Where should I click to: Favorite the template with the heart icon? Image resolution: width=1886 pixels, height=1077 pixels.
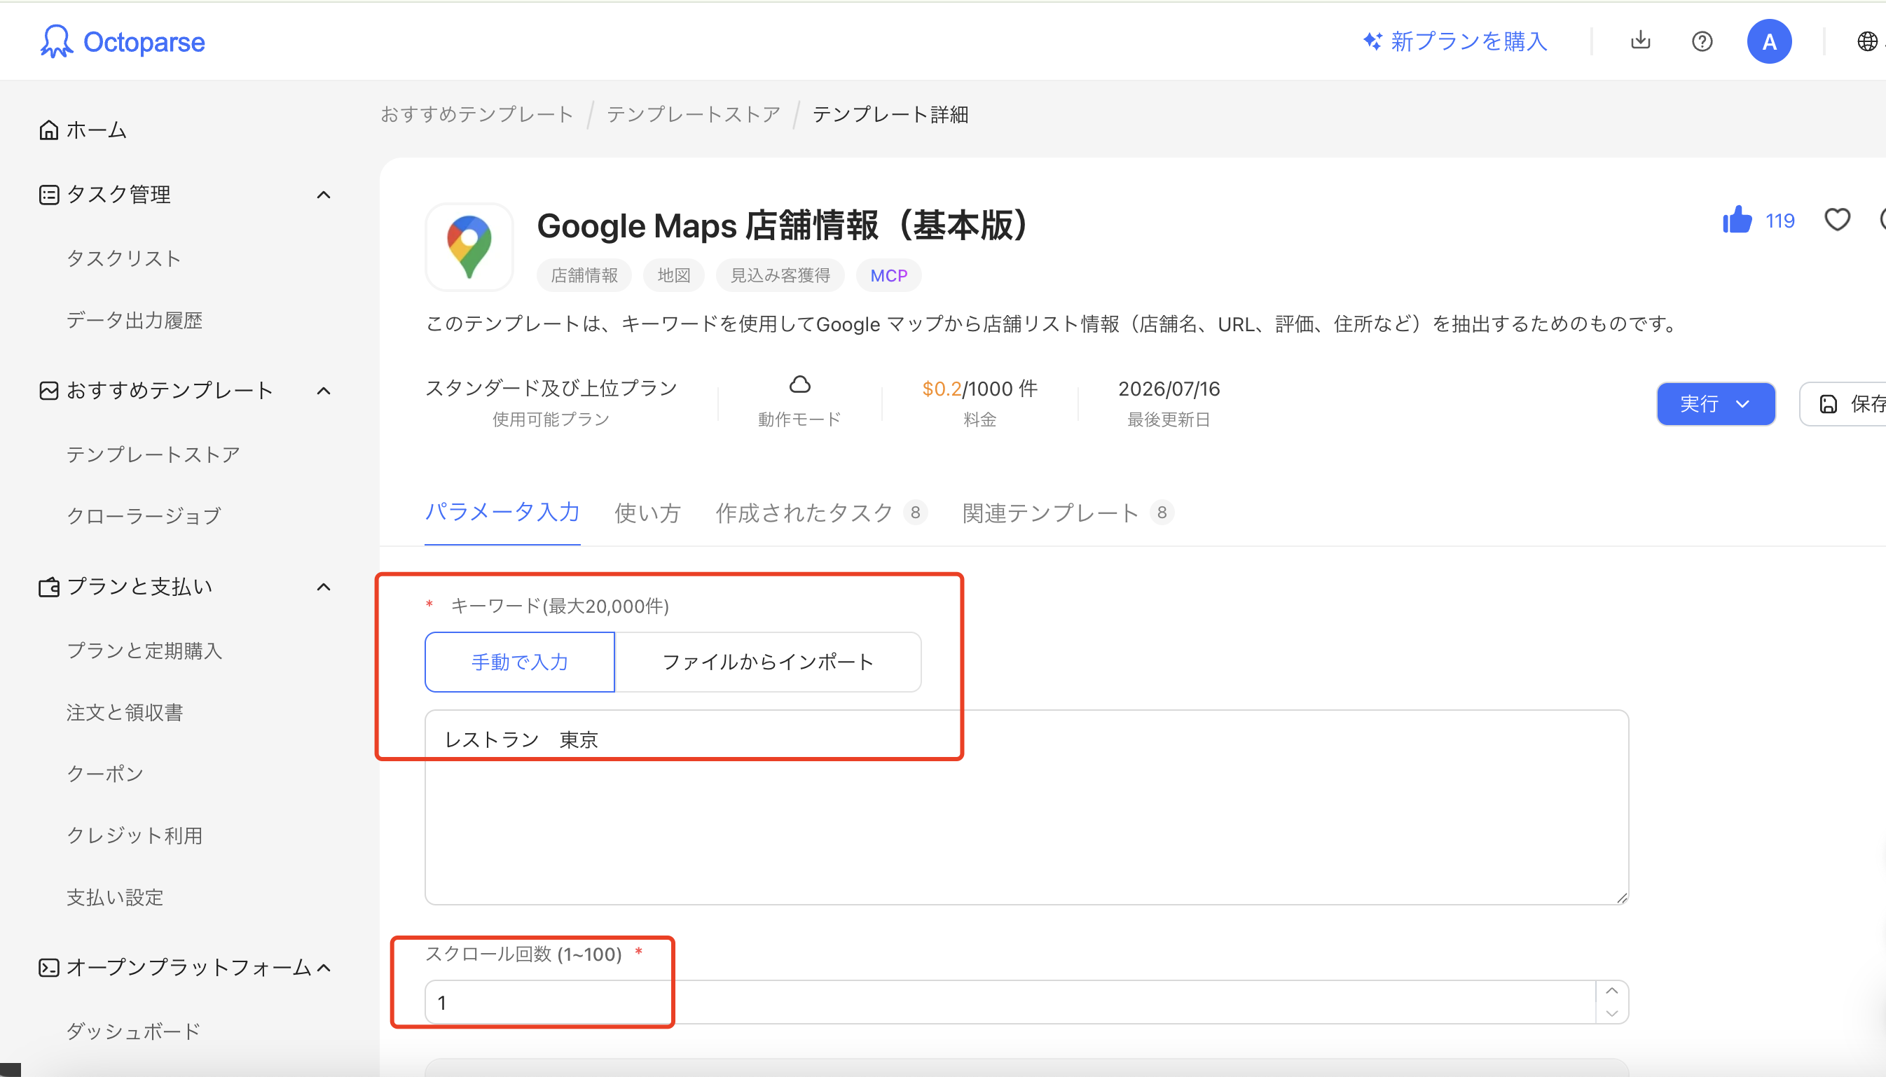1837,220
